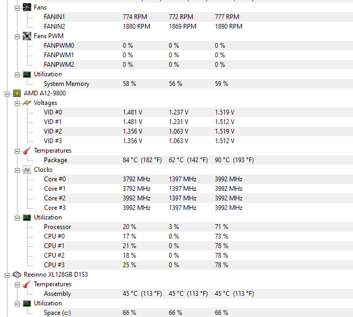
Task: Collapse the Fans PWM section
Action: [x=17, y=37]
